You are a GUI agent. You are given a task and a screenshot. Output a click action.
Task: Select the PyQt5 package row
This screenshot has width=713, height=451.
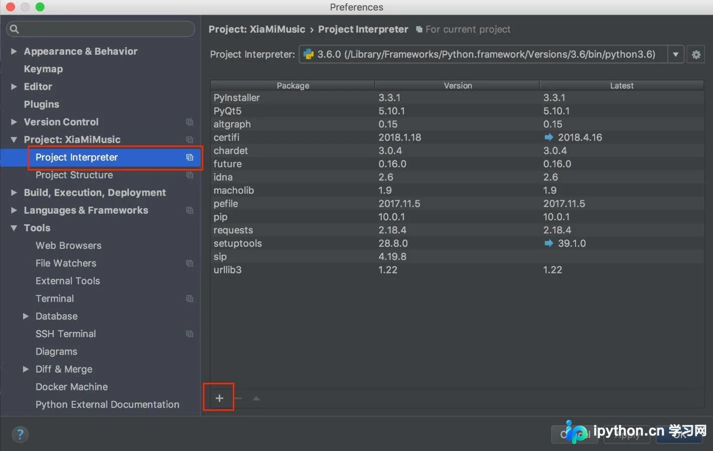click(x=457, y=111)
